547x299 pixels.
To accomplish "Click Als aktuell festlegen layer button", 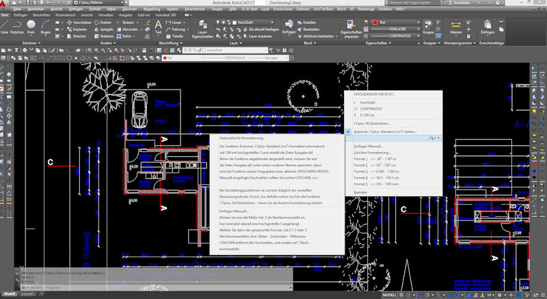I will (x=261, y=29).
